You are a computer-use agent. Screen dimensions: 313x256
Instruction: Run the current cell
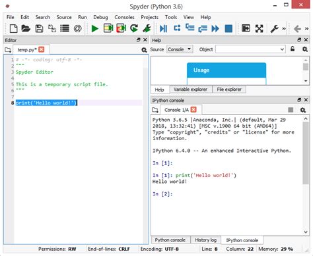click(108, 28)
